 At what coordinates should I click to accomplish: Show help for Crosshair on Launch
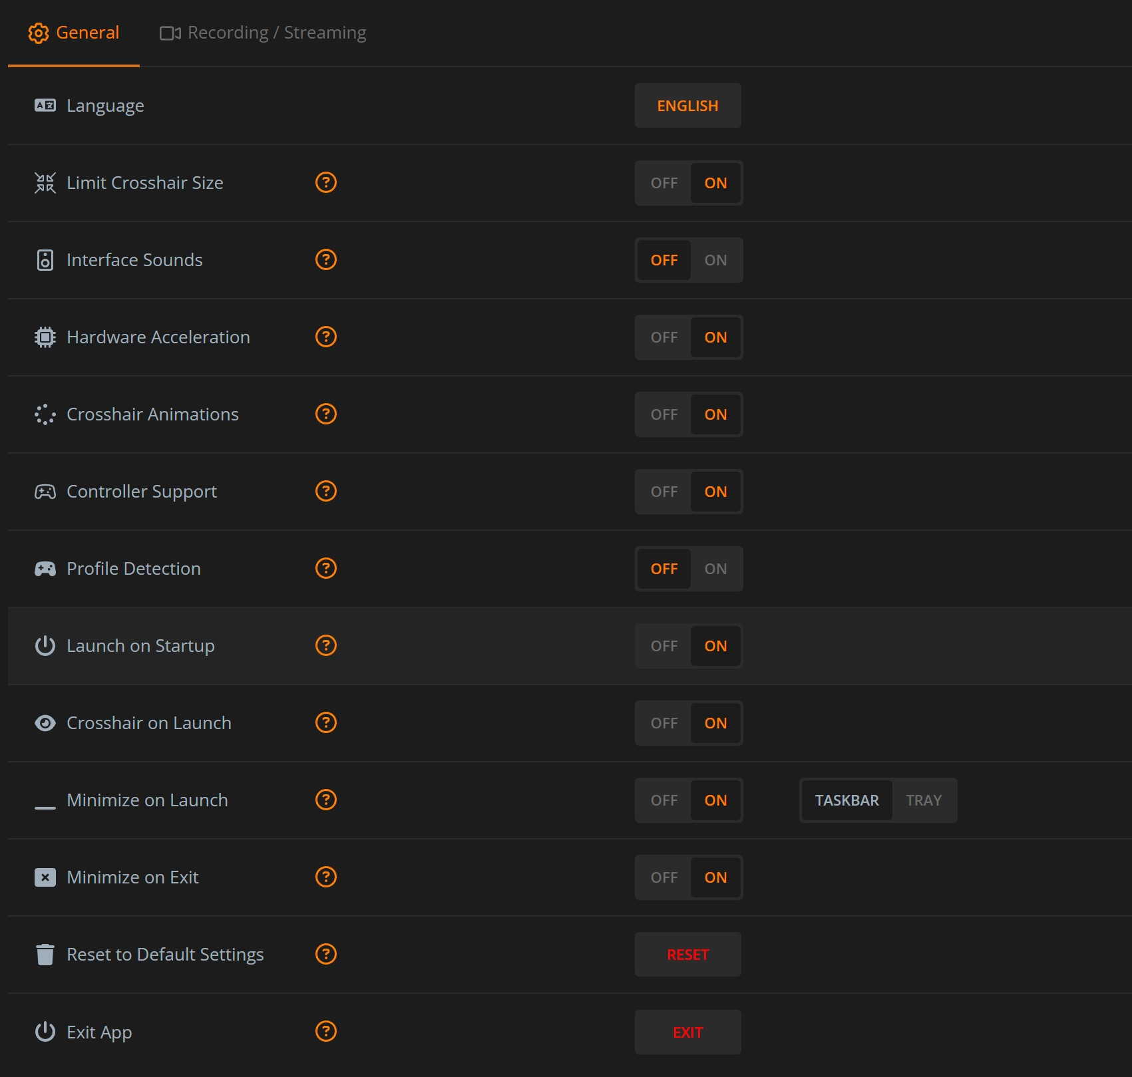(x=326, y=722)
